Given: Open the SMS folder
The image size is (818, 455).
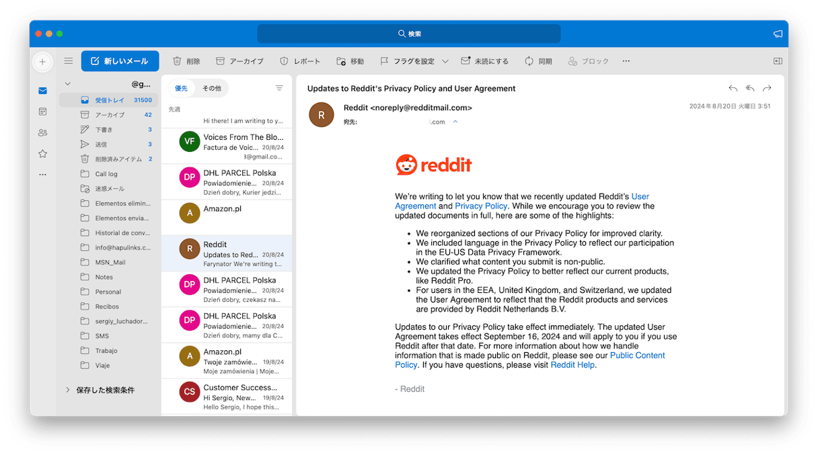Looking at the screenshot, I should point(109,336).
